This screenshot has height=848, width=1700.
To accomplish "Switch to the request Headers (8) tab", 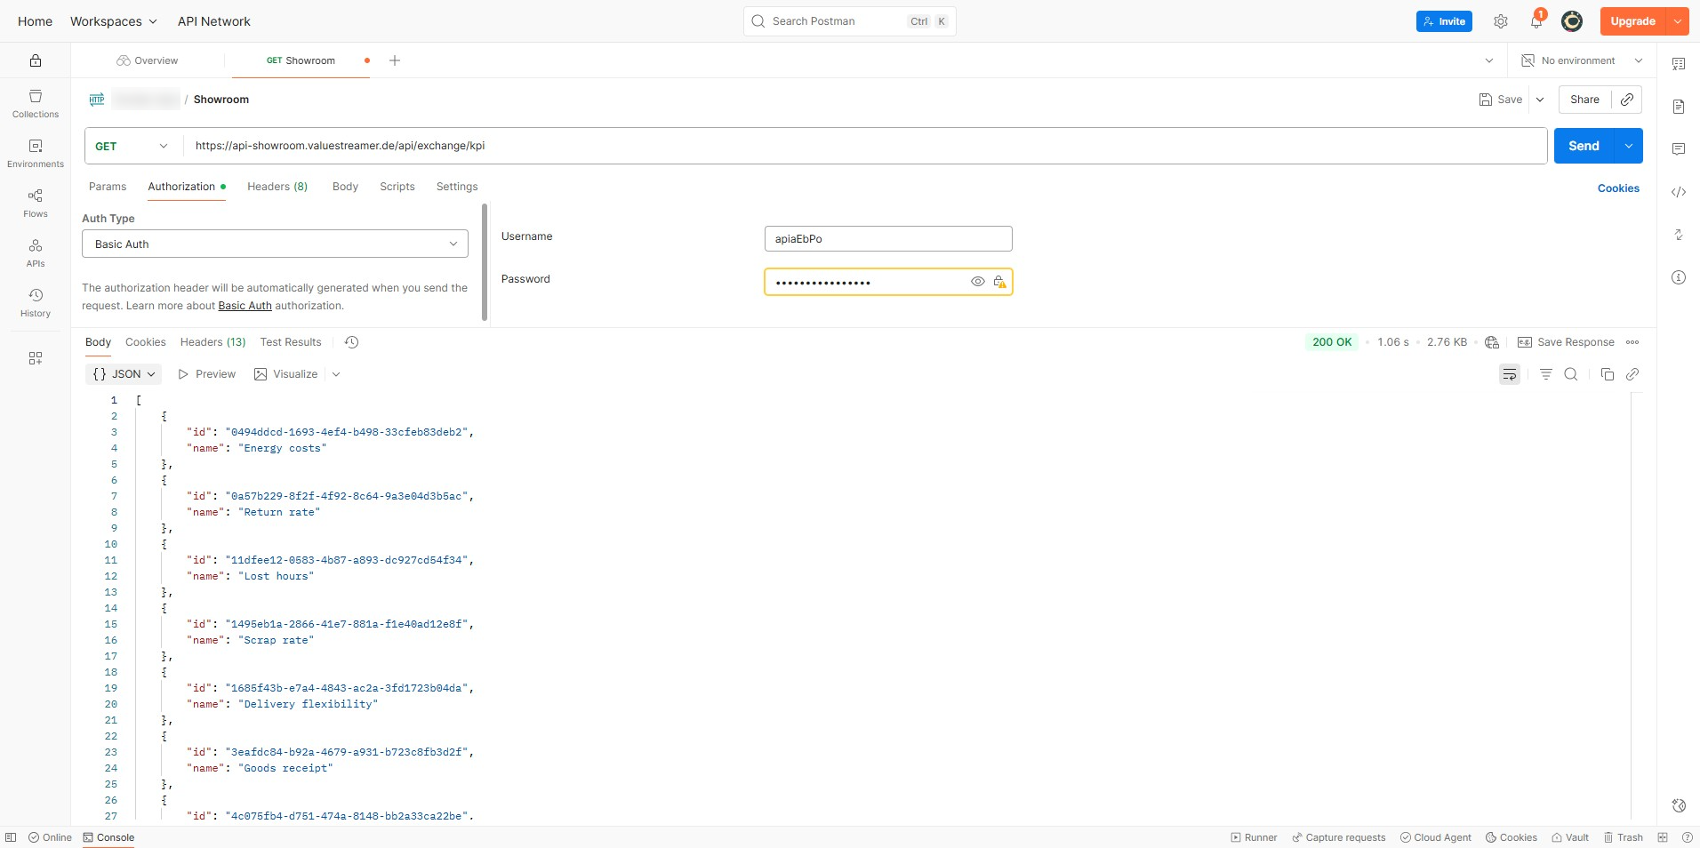I will 277,187.
